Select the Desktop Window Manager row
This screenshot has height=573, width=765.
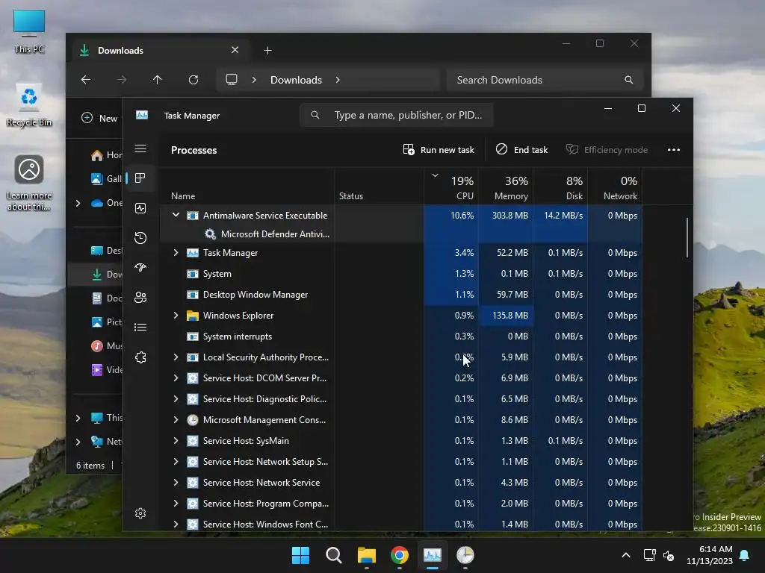pyautogui.click(x=401, y=295)
